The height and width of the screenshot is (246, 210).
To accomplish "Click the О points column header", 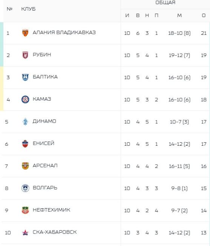I will point(204,16).
